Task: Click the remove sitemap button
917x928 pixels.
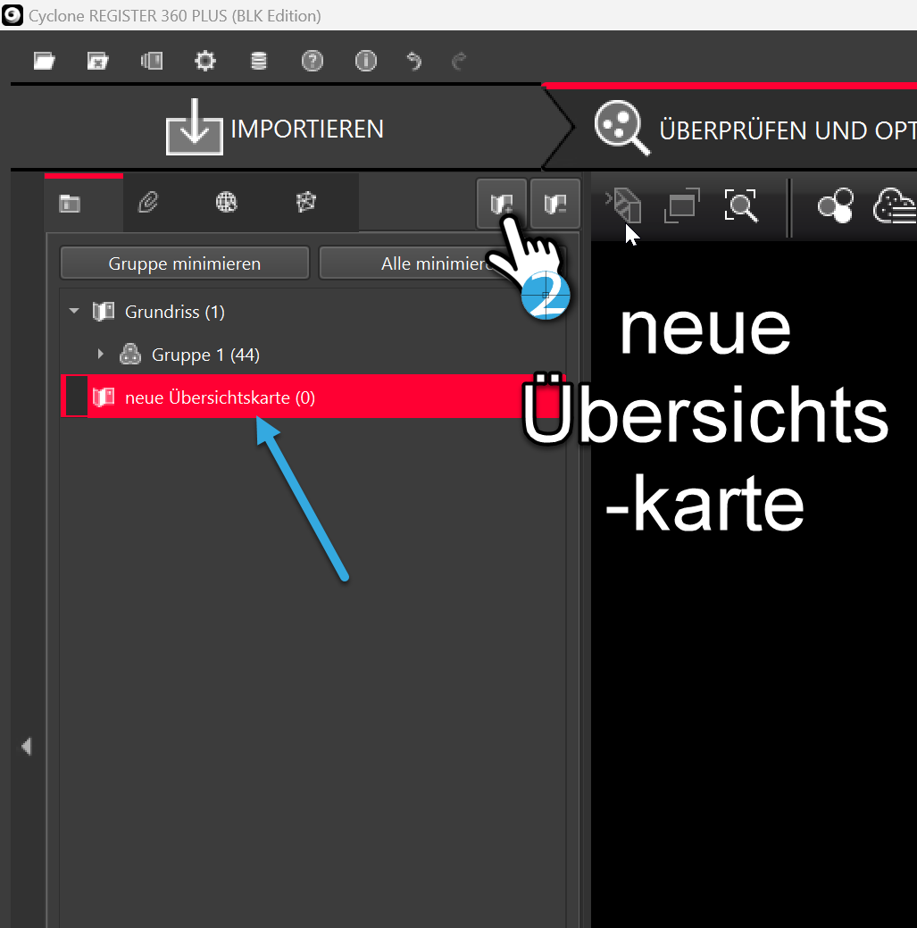Action: 555,204
